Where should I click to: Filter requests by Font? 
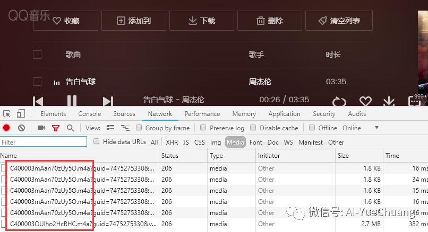256,142
